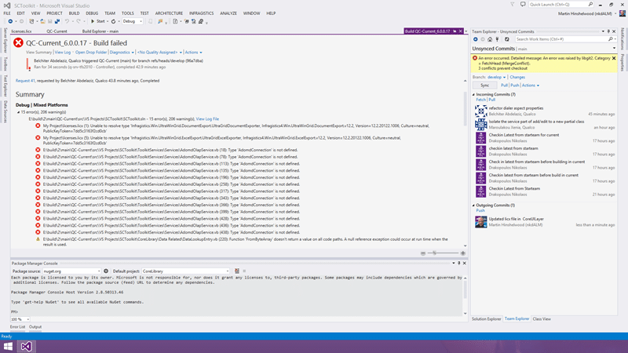This screenshot has width=628, height=353.
Task: Click the Push link beside Sync
Action: tap(515, 86)
